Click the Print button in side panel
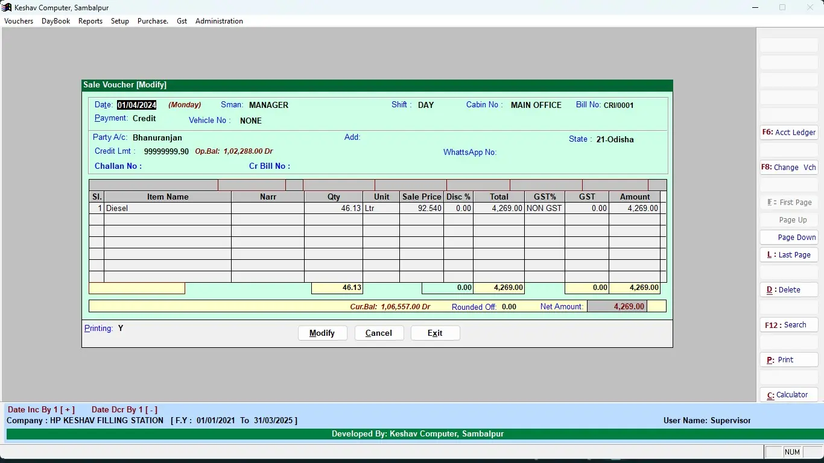This screenshot has width=824, height=463. click(x=789, y=360)
